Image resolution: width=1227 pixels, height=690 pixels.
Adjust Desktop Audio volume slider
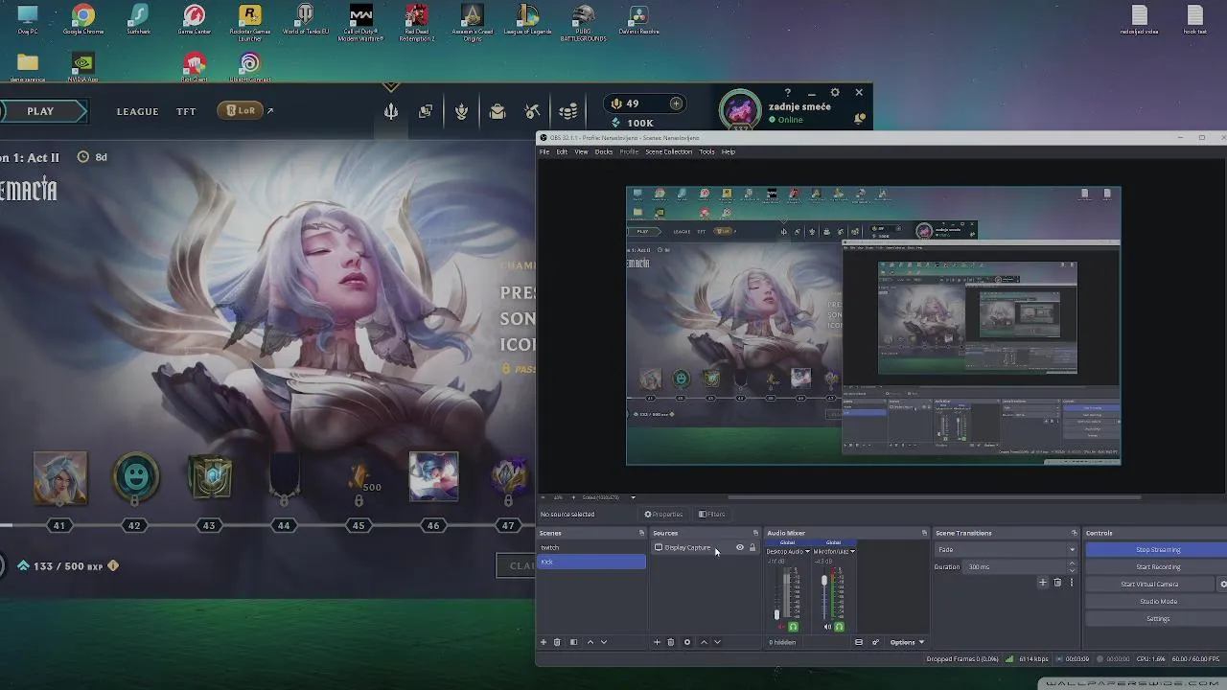(x=777, y=614)
